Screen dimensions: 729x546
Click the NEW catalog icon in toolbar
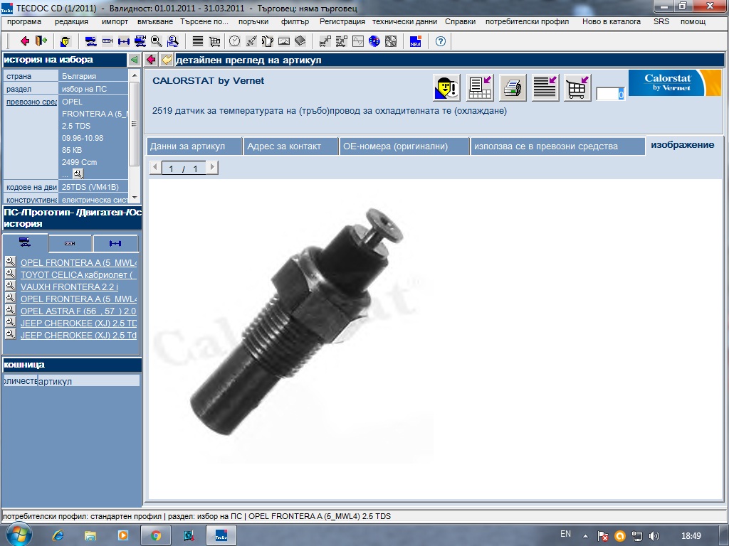(x=415, y=41)
